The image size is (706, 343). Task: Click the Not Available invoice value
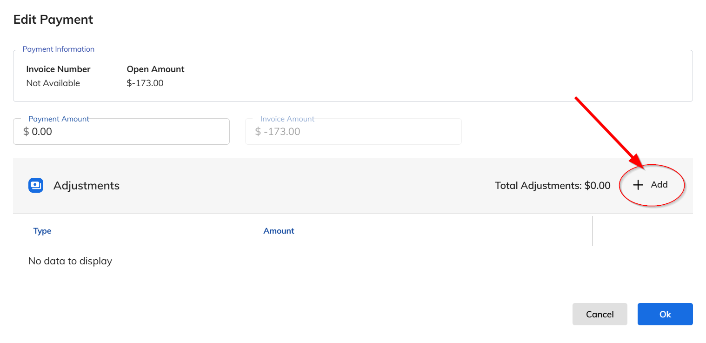tap(53, 83)
